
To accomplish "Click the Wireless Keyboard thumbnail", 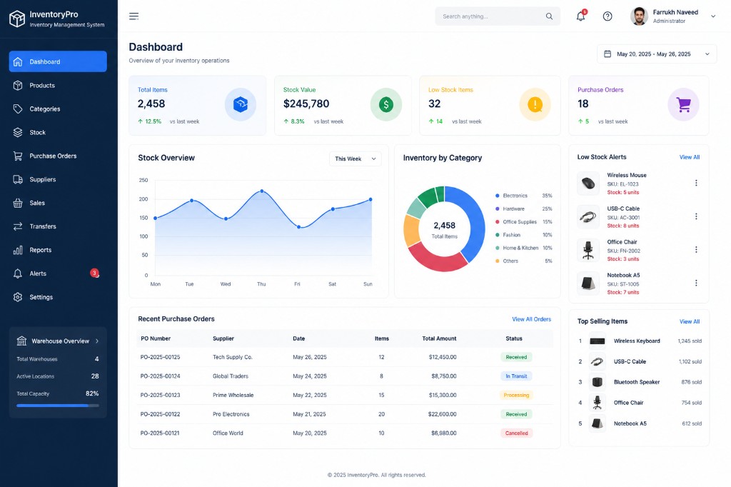I will coord(598,341).
